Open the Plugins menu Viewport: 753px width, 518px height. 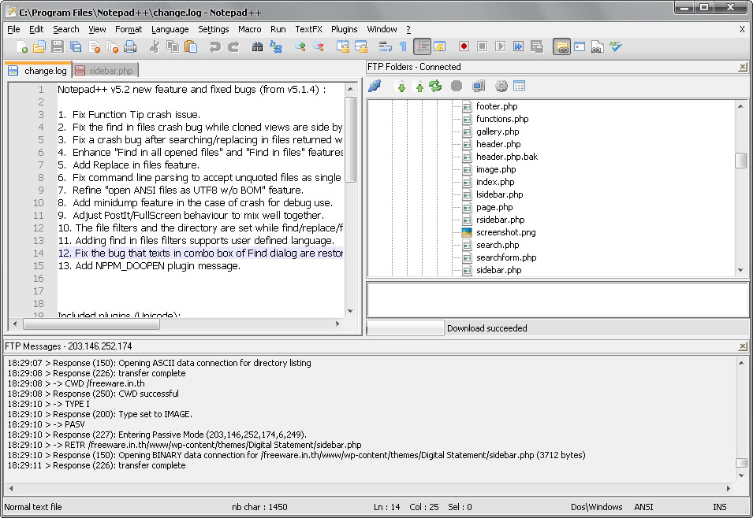point(345,29)
